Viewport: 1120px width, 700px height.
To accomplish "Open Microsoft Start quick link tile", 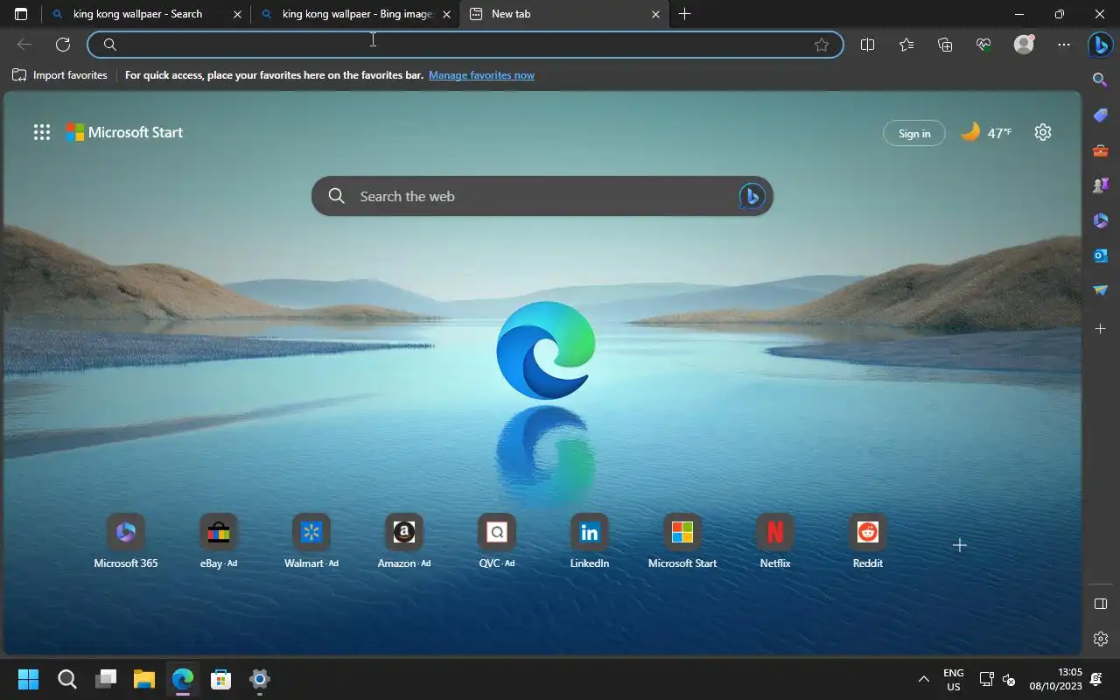I will click(x=682, y=542).
